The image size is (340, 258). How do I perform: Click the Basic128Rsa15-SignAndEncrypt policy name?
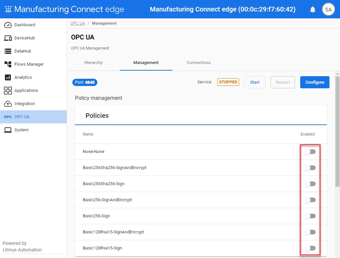(113, 232)
